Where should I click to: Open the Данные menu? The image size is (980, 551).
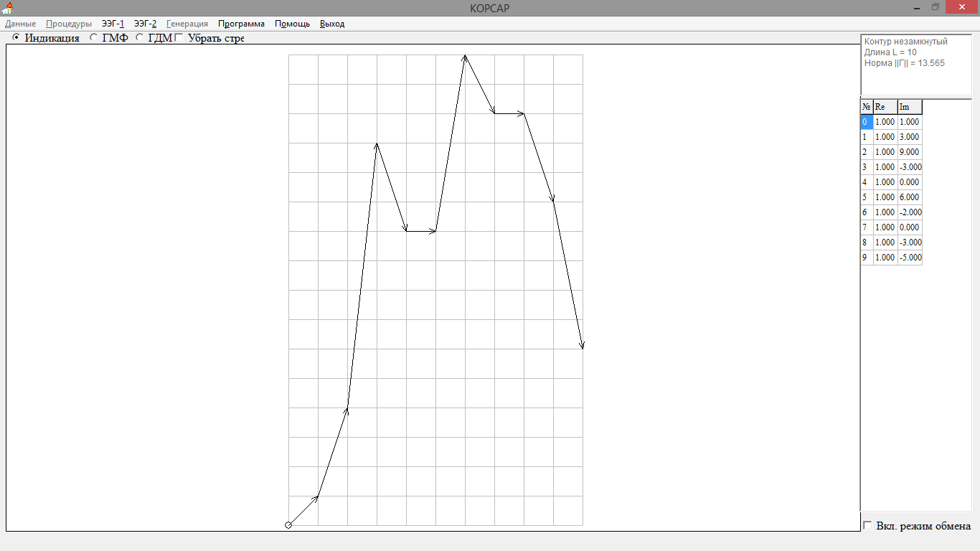click(x=20, y=24)
